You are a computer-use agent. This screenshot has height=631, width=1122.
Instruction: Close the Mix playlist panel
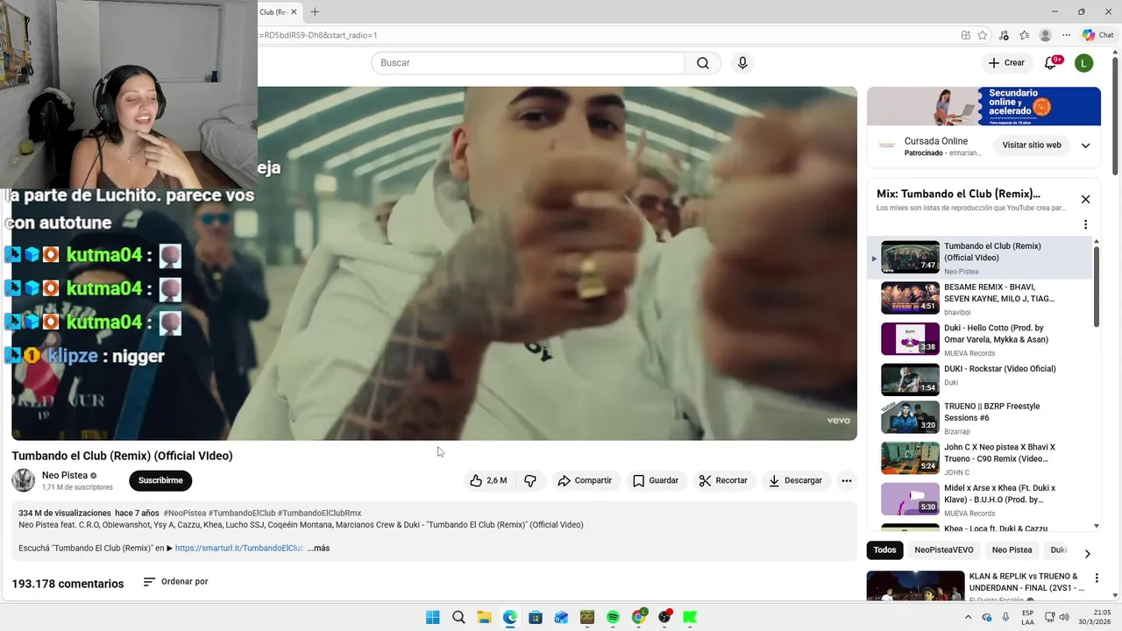click(x=1085, y=199)
